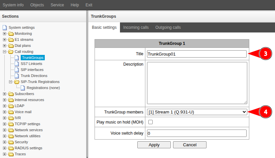This screenshot has width=275, height=158.
Task: Select RADIUS settings tree label
Action: click(28, 148)
